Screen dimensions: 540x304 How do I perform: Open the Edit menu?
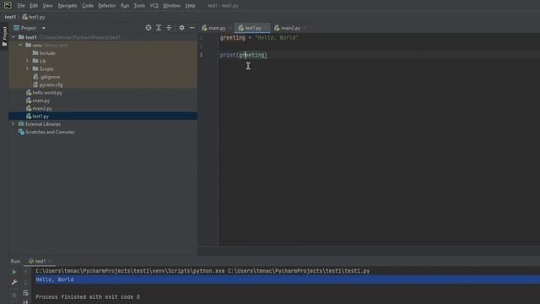pyautogui.click(x=34, y=6)
